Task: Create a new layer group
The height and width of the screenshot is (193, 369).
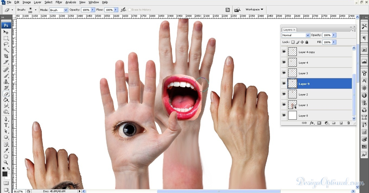Action: (334, 123)
